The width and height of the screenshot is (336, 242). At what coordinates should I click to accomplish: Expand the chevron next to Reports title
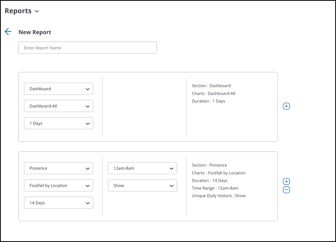pyautogui.click(x=37, y=11)
